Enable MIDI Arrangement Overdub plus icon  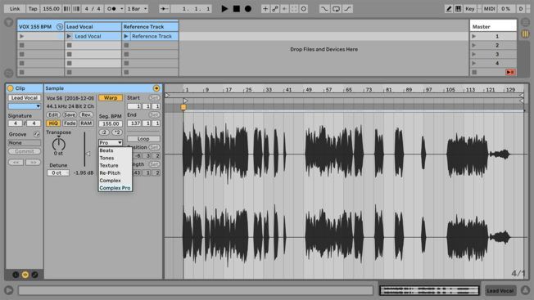265,9
